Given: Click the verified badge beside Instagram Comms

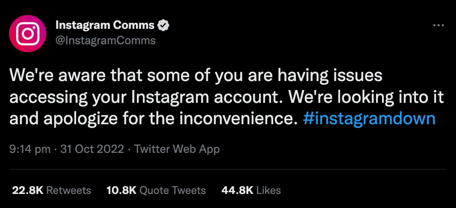Looking at the screenshot, I should click(163, 25).
